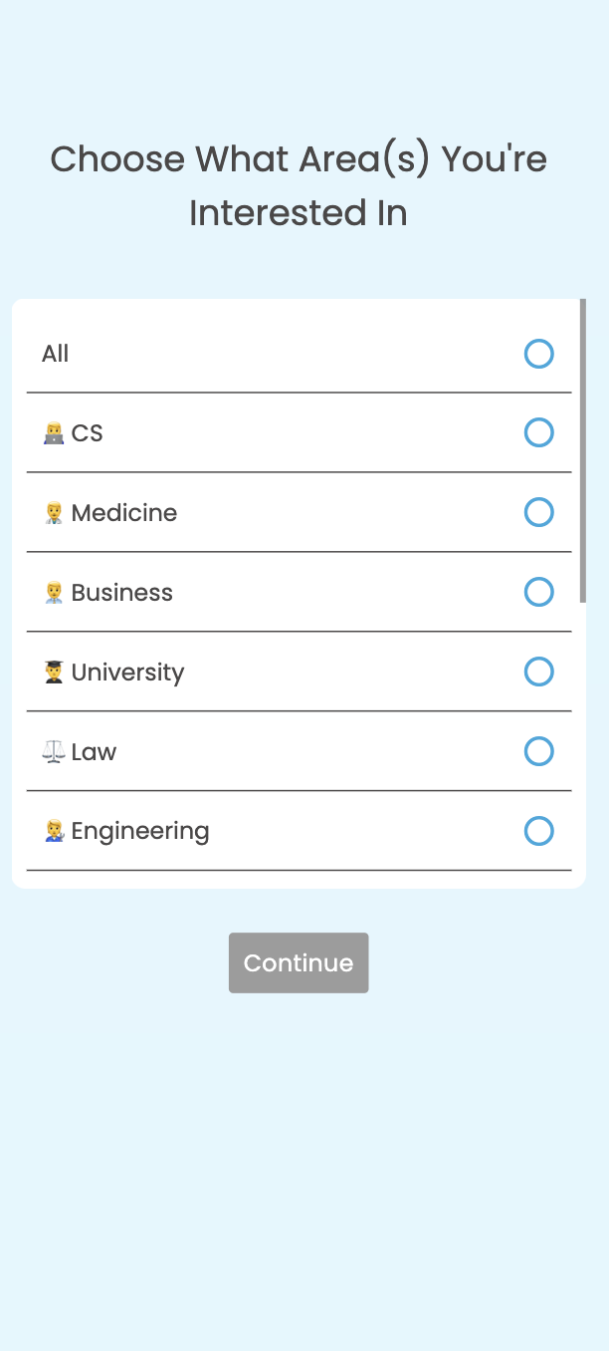Pick the Business radio button
The width and height of the screenshot is (609, 1351).
pyautogui.click(x=538, y=593)
